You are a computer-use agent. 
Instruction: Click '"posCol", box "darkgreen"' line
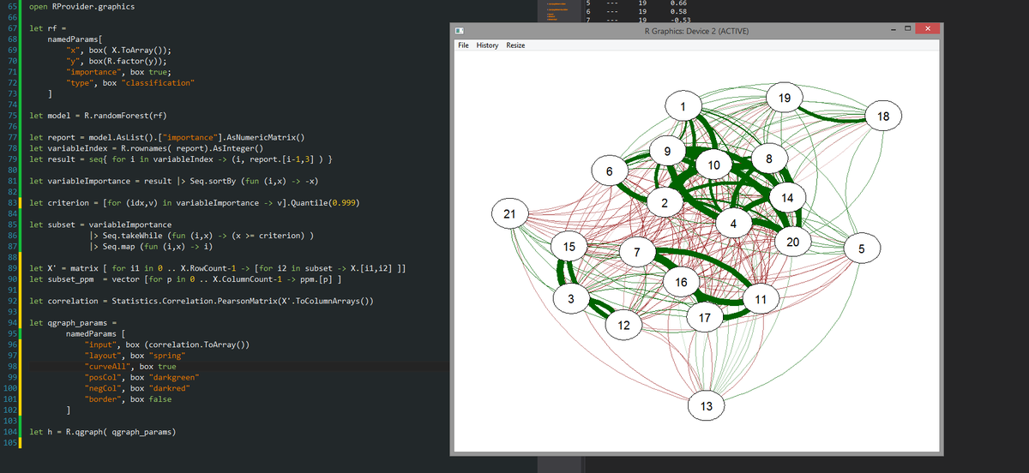[141, 377]
